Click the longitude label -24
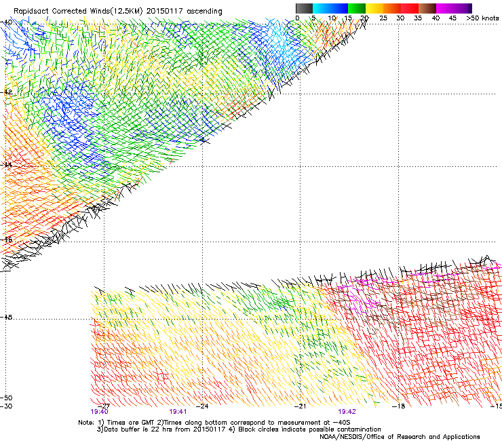The width and height of the screenshot is (502, 441). (201, 406)
